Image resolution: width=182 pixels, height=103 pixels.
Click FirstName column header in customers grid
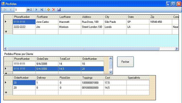[47, 17]
